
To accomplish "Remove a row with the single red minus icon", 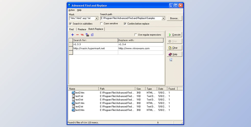I will (x=78, y=35).
